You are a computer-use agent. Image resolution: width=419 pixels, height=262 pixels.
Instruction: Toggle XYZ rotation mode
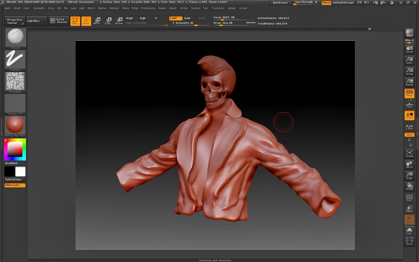pyautogui.click(x=409, y=134)
